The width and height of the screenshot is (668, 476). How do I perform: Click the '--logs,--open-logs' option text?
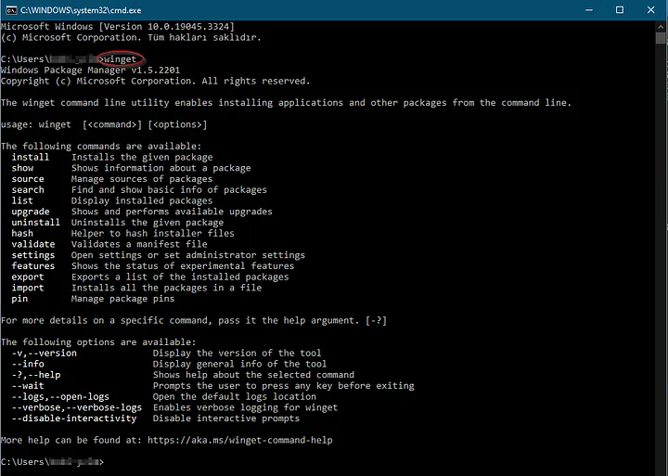click(x=60, y=396)
